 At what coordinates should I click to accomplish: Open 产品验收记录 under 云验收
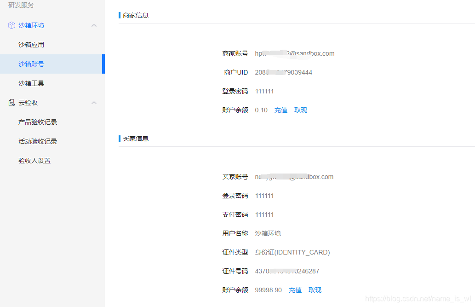[x=38, y=122]
